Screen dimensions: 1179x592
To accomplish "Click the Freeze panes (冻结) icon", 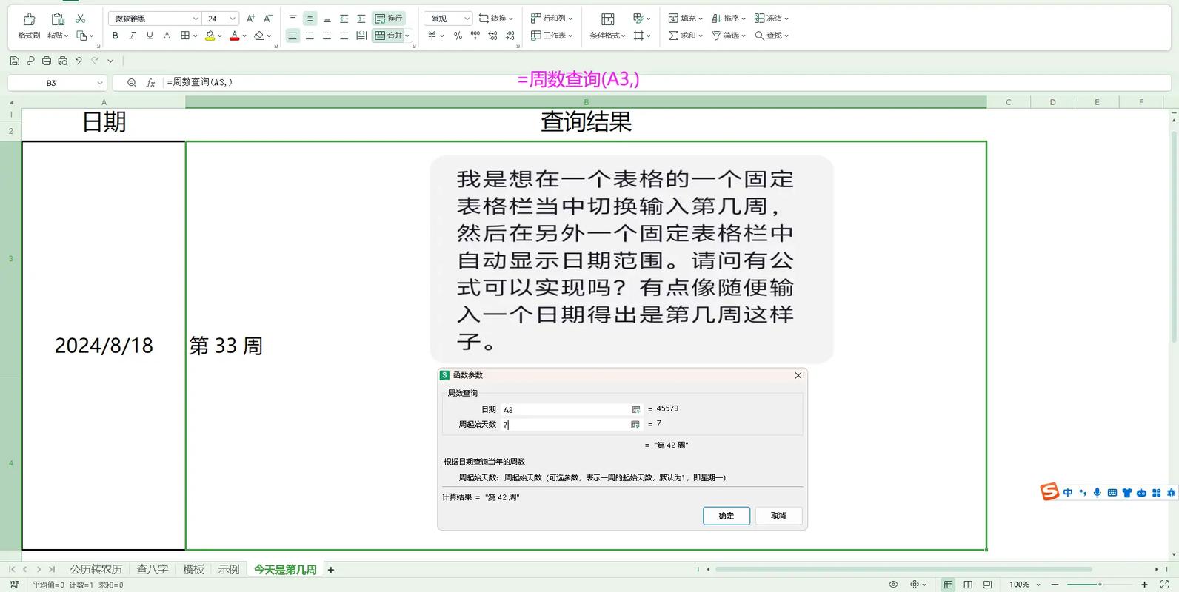I will (760, 18).
